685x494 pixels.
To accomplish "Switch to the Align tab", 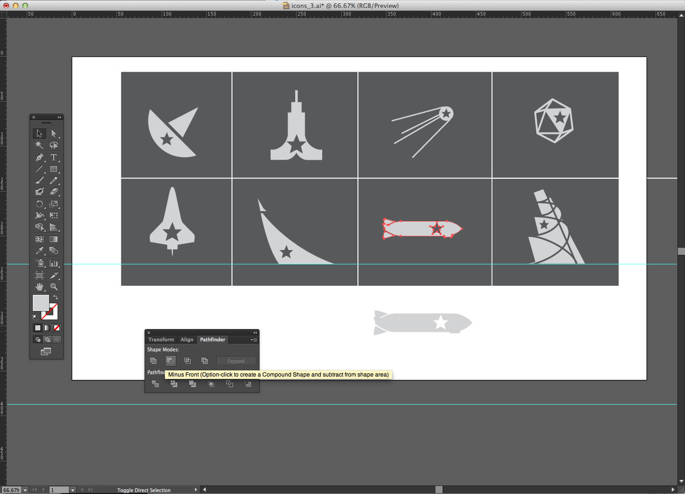I will (187, 339).
